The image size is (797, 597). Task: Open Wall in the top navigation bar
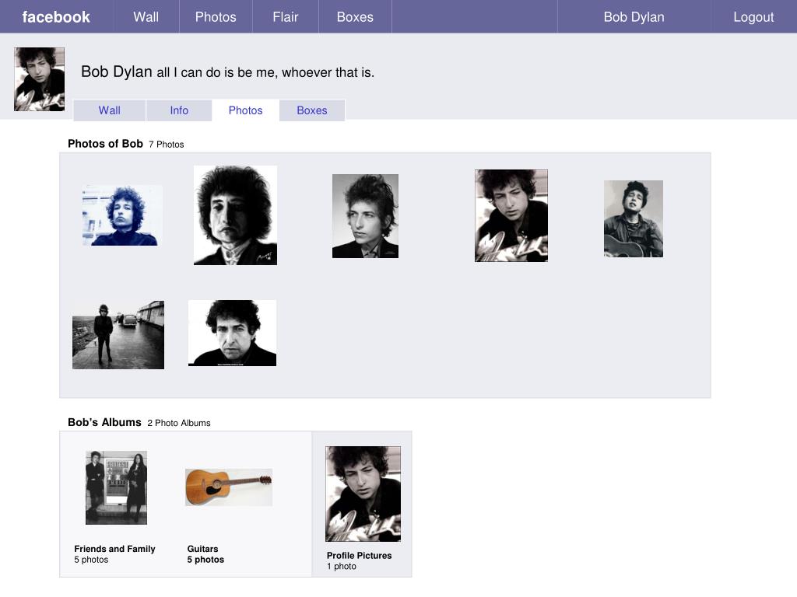click(x=146, y=17)
